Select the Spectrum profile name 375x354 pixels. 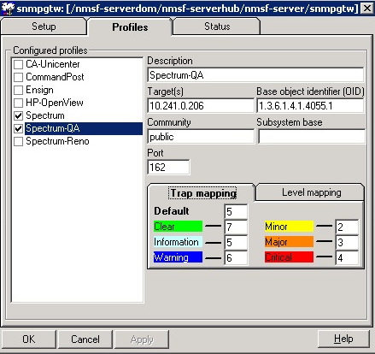point(45,115)
